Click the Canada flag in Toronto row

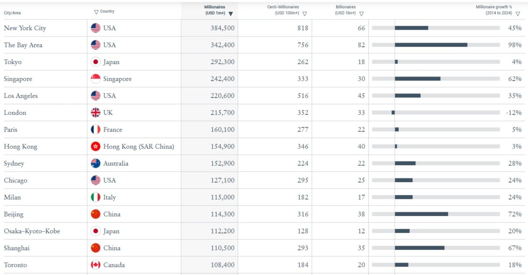pos(95,265)
